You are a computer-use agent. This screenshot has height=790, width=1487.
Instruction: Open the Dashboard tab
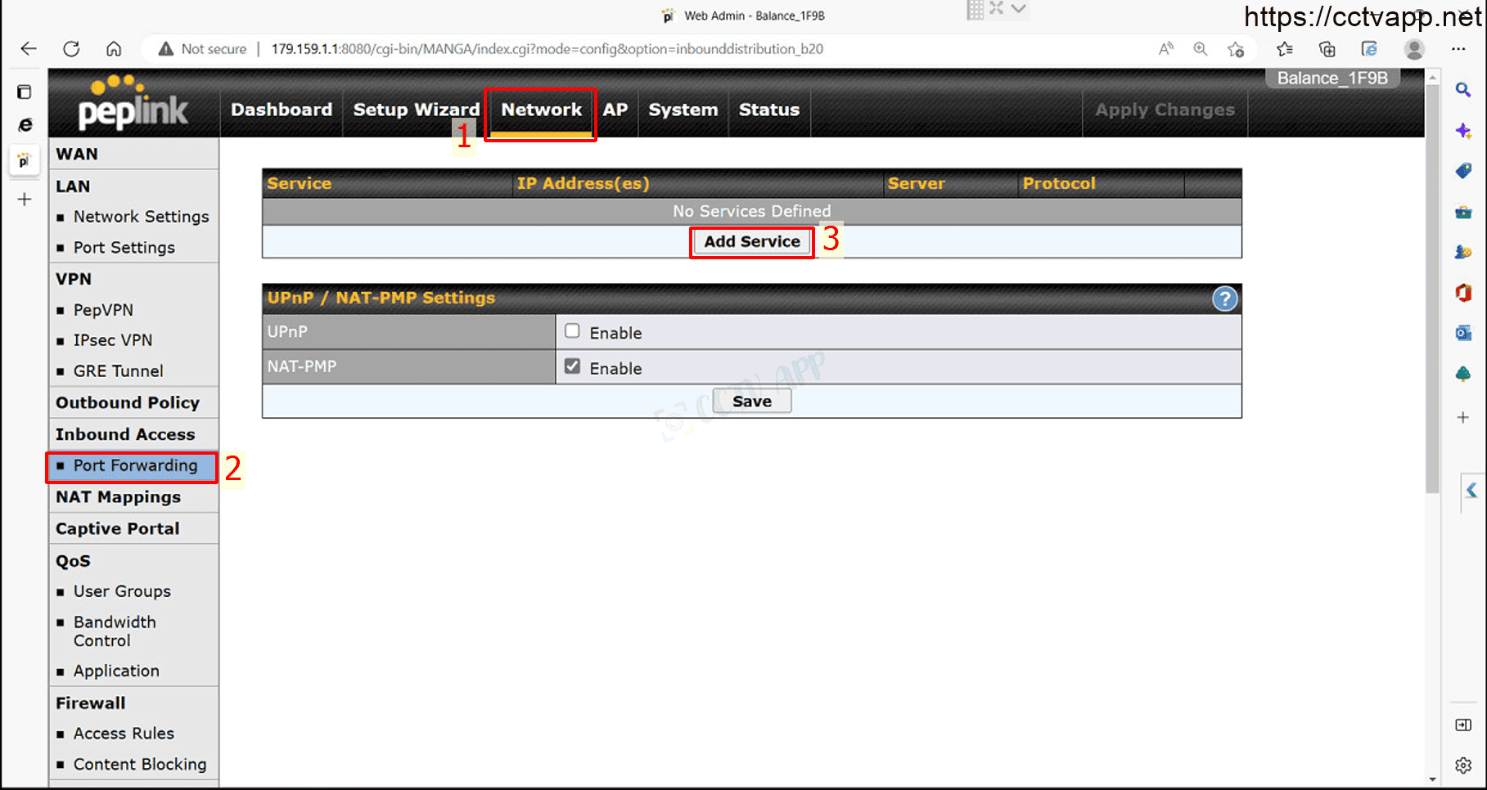[x=282, y=110]
